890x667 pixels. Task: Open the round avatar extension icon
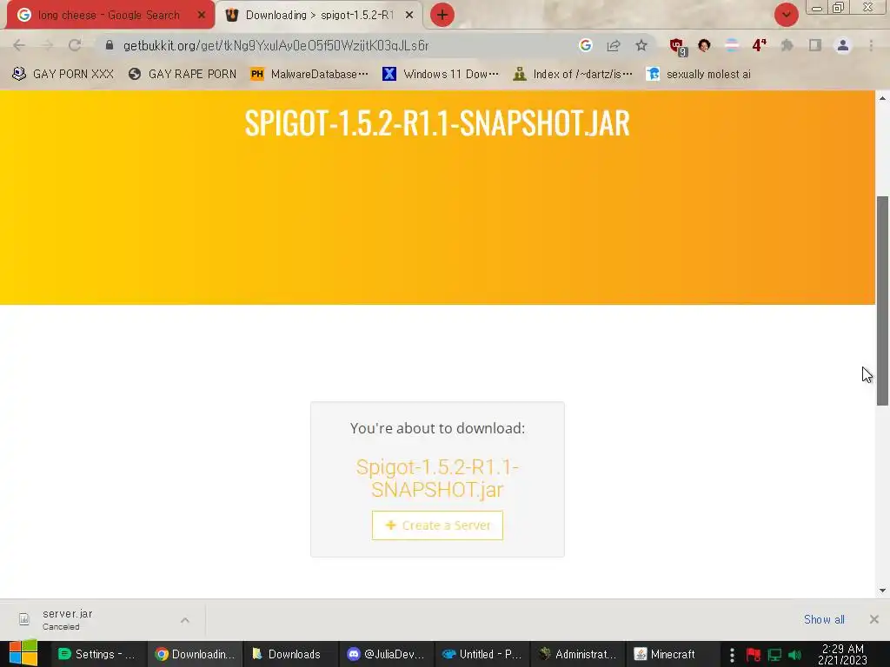tap(704, 45)
